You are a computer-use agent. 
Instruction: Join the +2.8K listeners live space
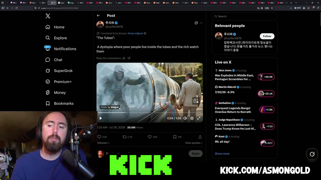[267, 109]
